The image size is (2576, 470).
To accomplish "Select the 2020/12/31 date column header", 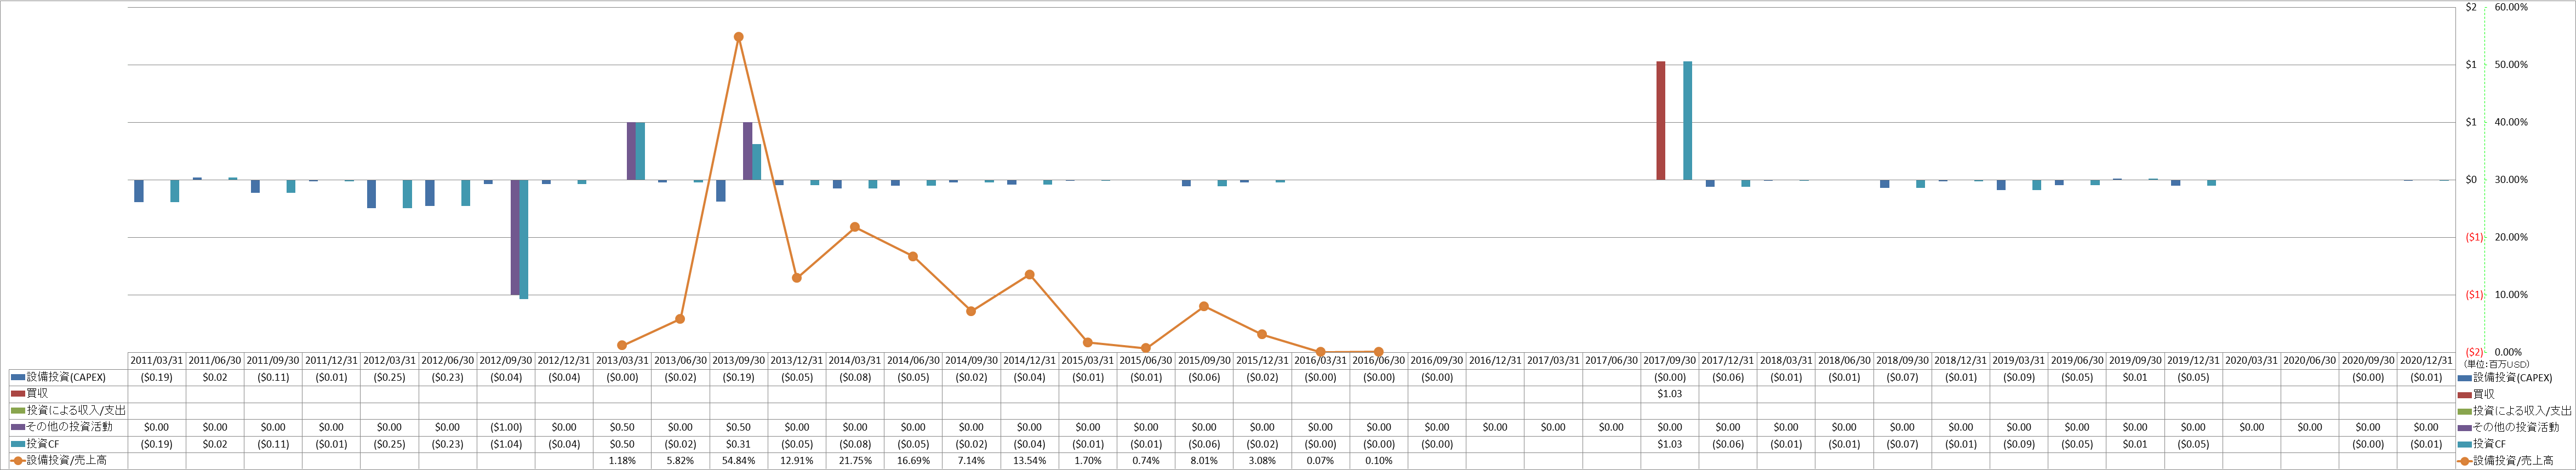I will (2426, 361).
